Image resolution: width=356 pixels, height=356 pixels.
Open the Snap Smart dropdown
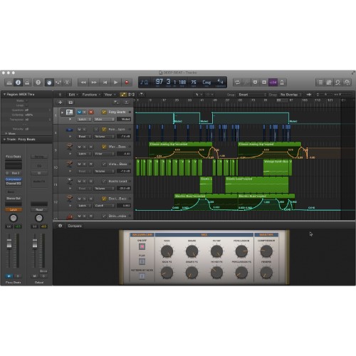pyautogui.click(x=251, y=95)
